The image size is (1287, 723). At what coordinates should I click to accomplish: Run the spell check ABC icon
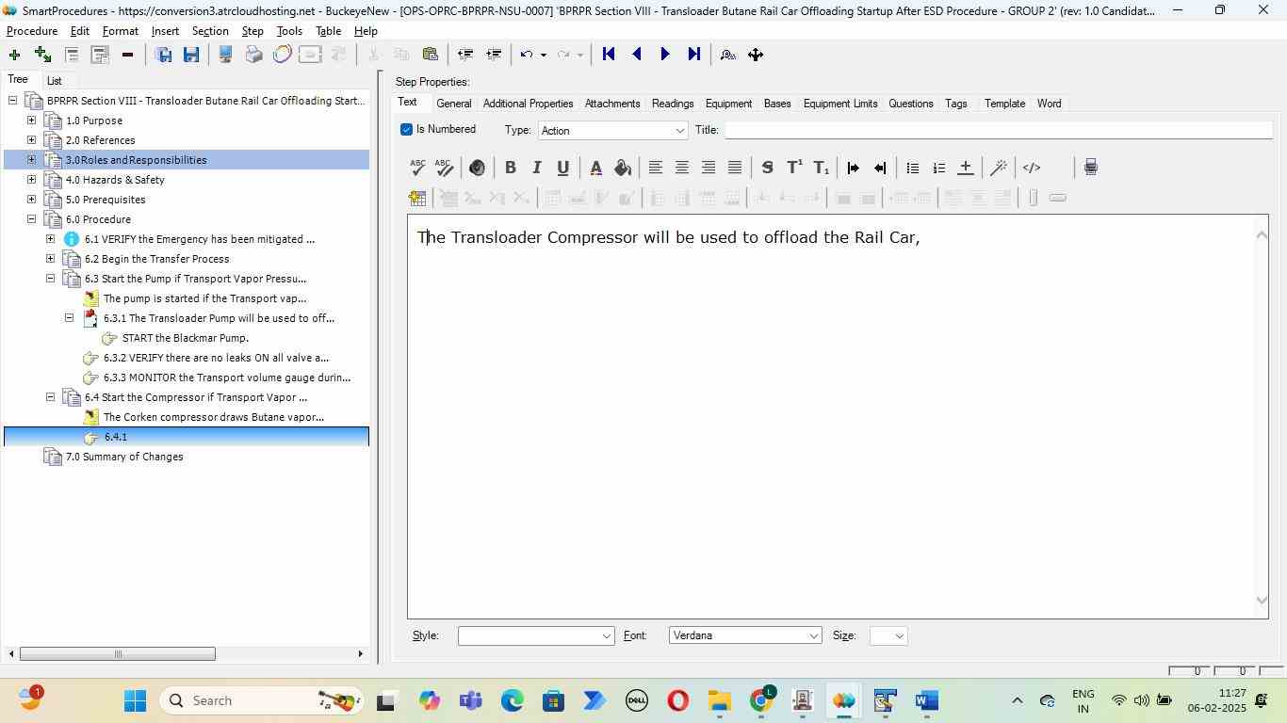coord(417,168)
